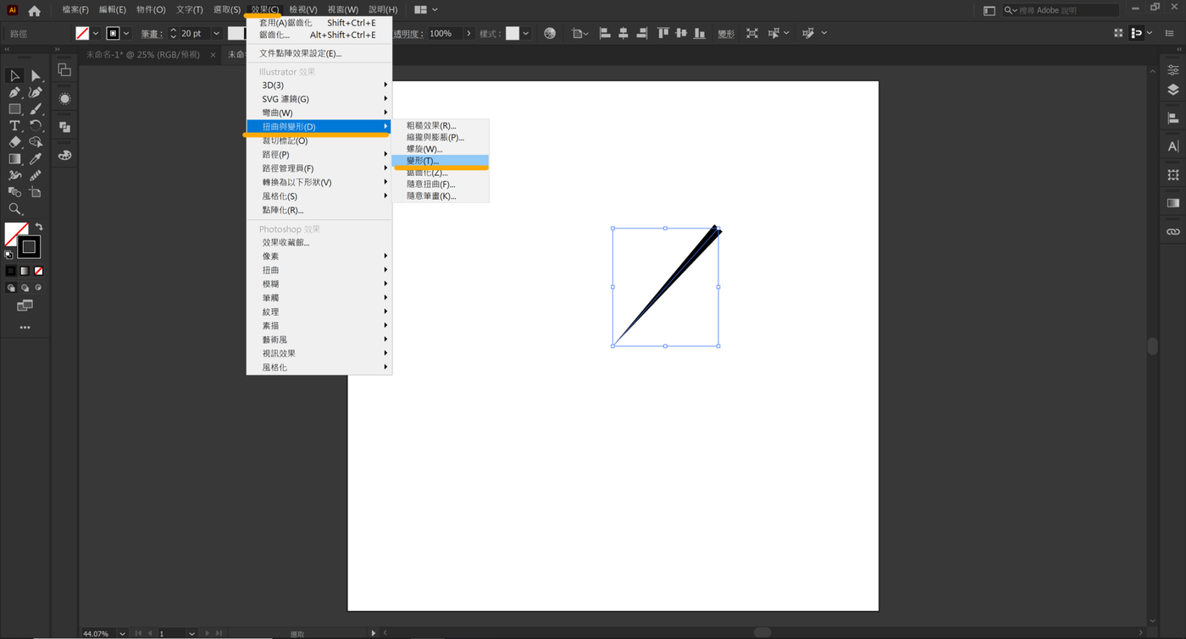Click vertical align top icon
The width and height of the screenshot is (1186, 639).
pos(662,33)
